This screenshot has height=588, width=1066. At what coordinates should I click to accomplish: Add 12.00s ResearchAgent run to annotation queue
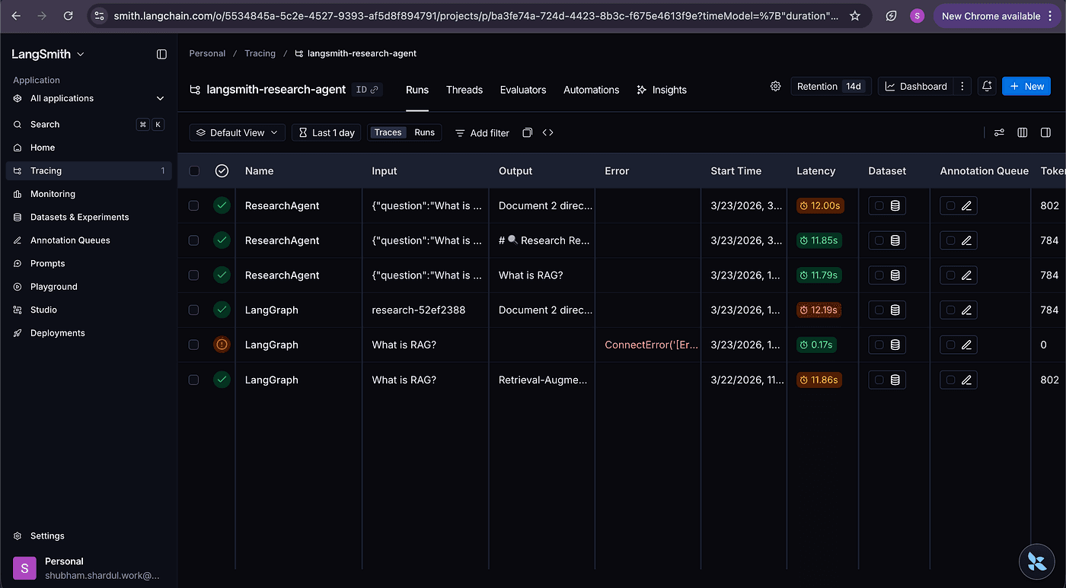(x=959, y=205)
